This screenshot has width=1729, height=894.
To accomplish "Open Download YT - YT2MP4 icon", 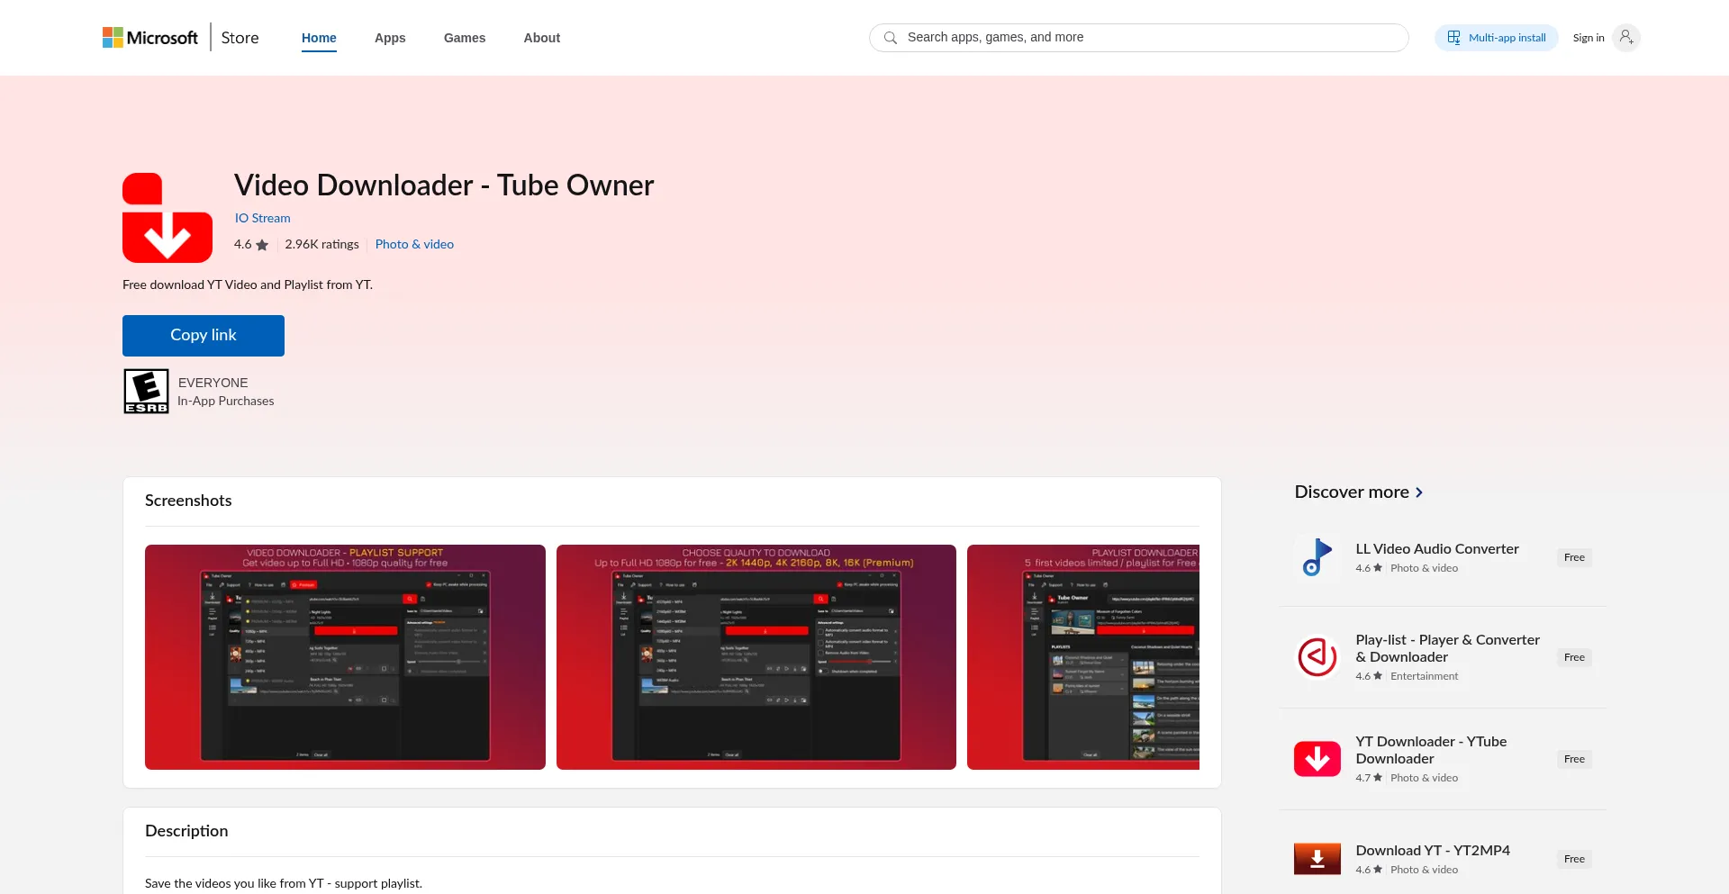I will (x=1317, y=859).
